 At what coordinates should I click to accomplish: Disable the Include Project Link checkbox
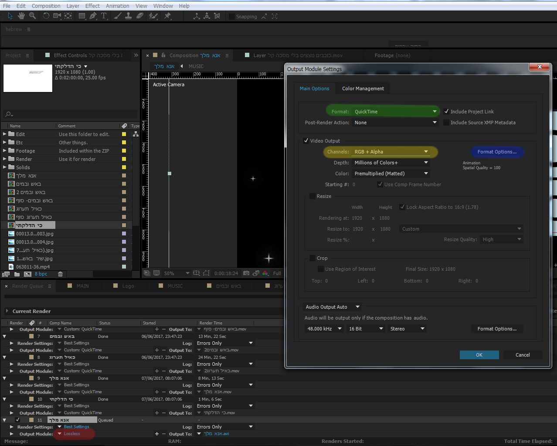[446, 112]
